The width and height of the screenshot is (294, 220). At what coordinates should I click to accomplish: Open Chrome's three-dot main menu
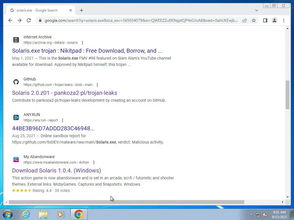[x=284, y=20]
